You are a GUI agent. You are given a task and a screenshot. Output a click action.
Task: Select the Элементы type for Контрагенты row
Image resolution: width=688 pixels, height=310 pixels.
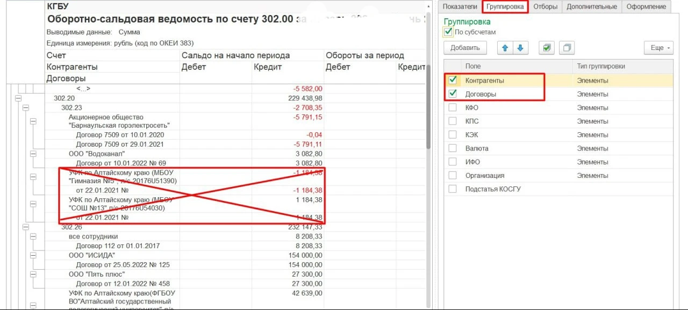tap(592, 81)
